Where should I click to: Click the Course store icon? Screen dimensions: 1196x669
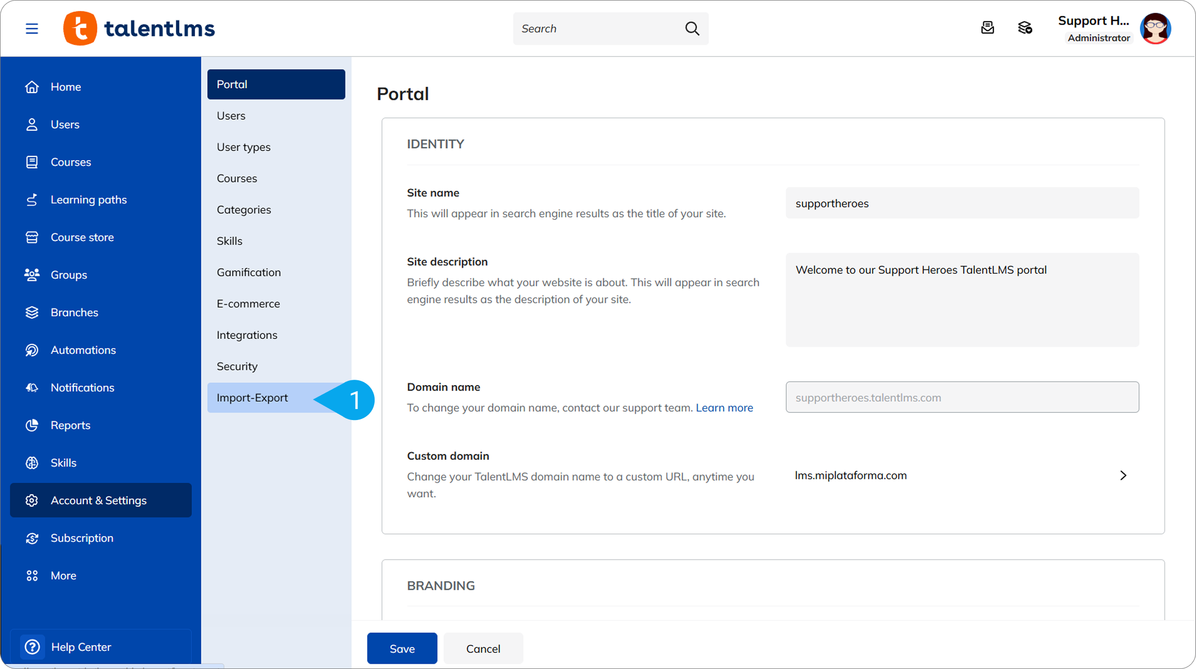tap(32, 237)
